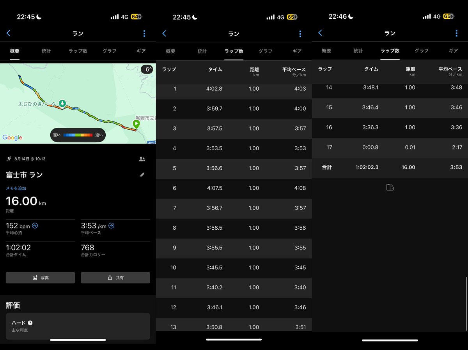This screenshot has height=350, width=468.
Task: Tap lap 17 time 0:00.8
Action: tap(370, 147)
